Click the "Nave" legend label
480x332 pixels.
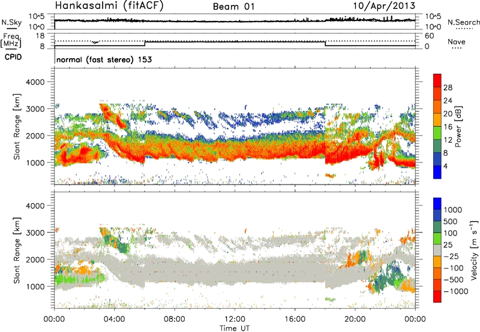(x=457, y=42)
